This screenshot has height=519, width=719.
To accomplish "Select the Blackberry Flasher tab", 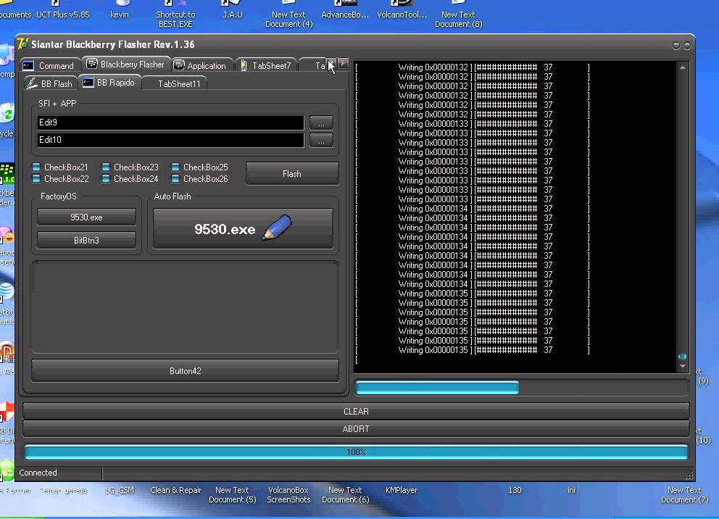I will 125,65.
